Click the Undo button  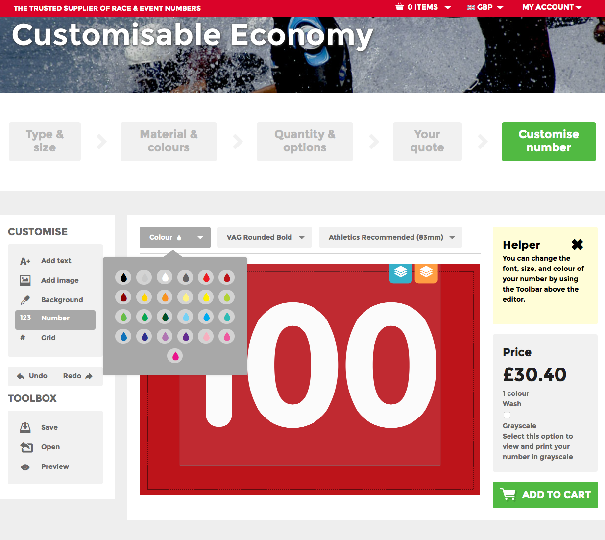(32, 376)
